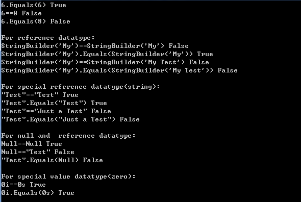Click the '0i.Equals(0s) True' line
Screen dimensions: 301x202
point(38,193)
